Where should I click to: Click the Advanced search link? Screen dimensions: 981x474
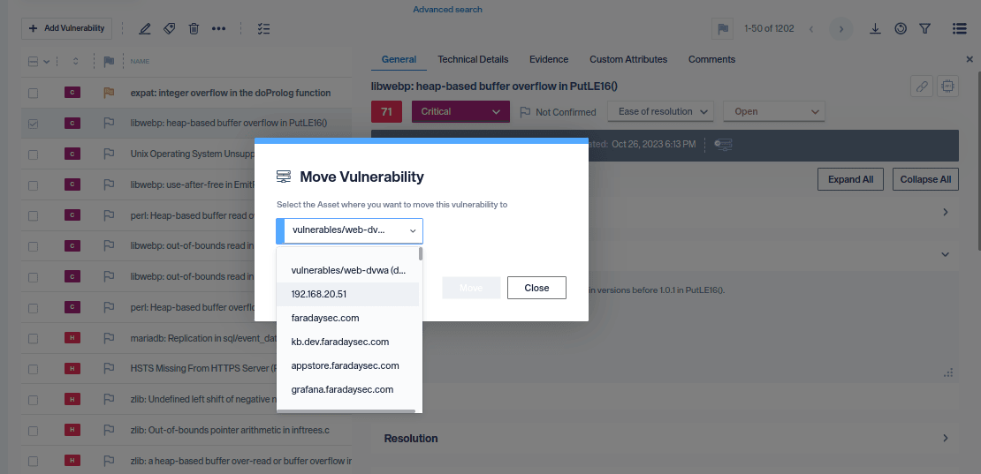click(447, 10)
